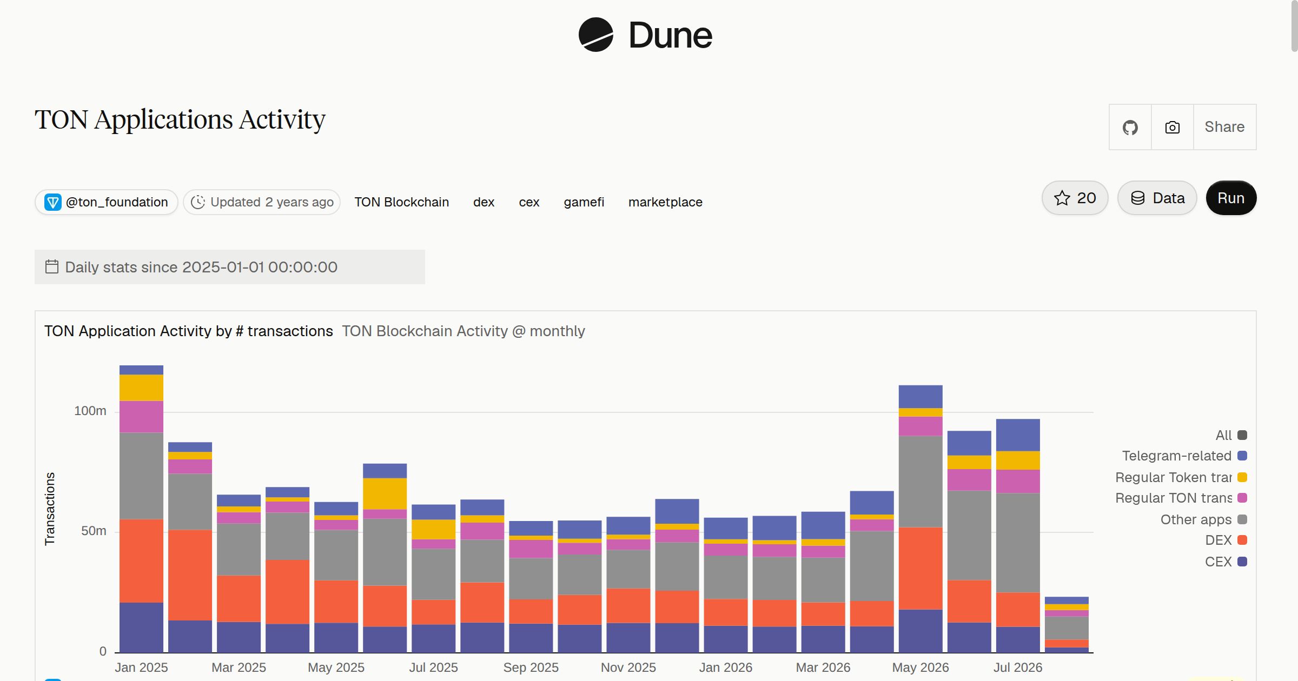The width and height of the screenshot is (1298, 681).
Task: Click the Sep 2025 x-axis label
Action: [531, 667]
